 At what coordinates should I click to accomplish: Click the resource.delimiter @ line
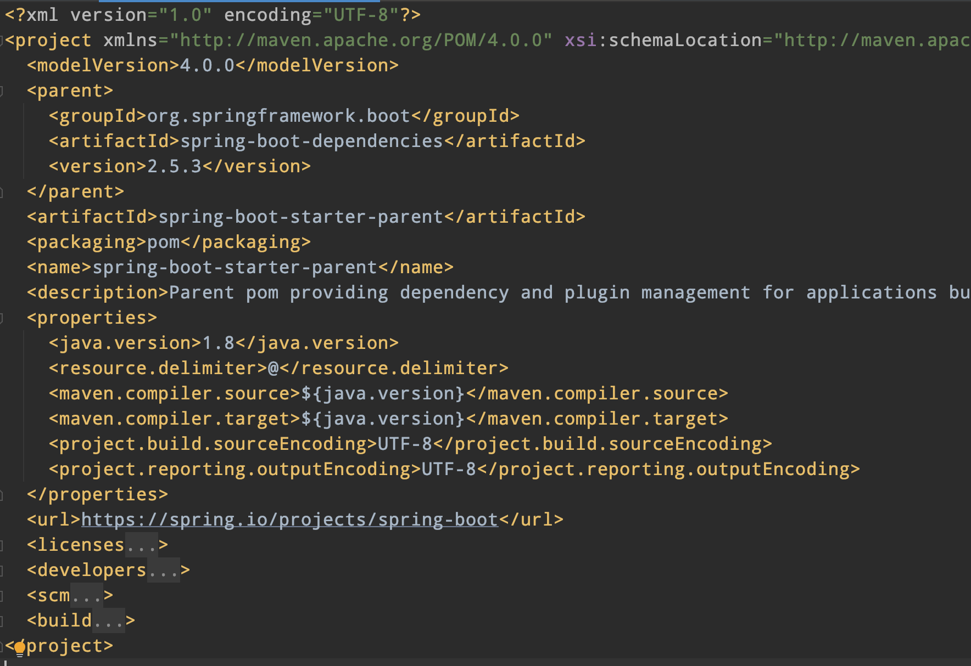[x=278, y=368]
